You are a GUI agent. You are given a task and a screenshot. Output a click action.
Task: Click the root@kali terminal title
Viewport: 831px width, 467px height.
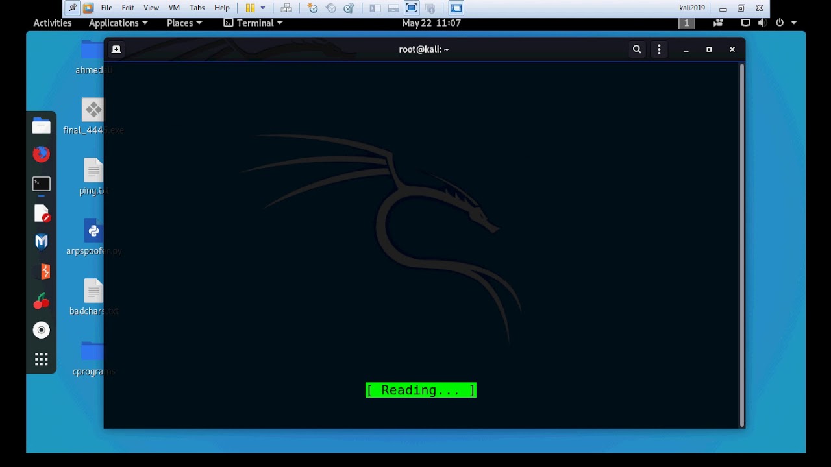pos(424,49)
